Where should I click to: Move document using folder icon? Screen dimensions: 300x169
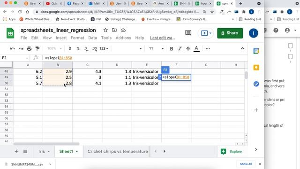tap(114, 30)
